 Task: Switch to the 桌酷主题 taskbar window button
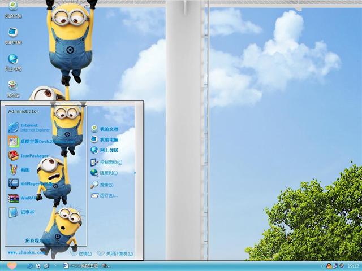click(87, 266)
